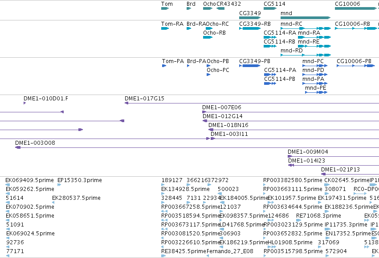Viewport: 379px width, 258px height.
Task: Click the Ocho-RB transcript glyph
Action: [x=208, y=37]
